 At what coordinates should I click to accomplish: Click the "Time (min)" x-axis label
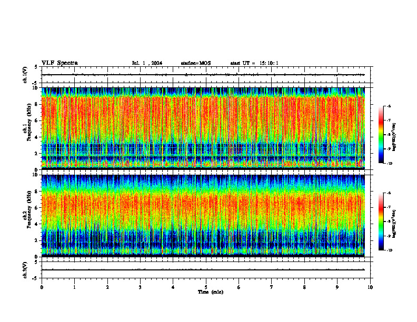point(211,292)
